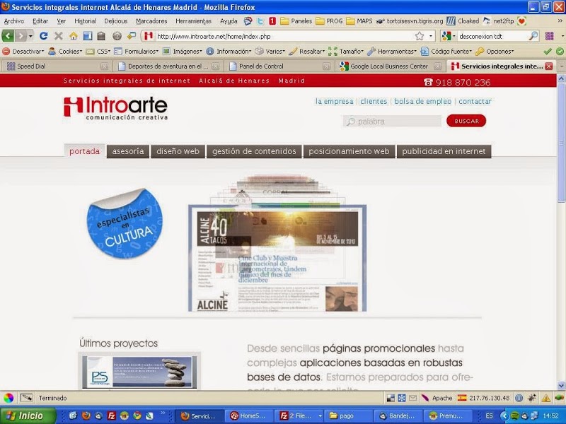566x424 pixels.
Task: Click the 'palabra' search field
Action: point(392,122)
